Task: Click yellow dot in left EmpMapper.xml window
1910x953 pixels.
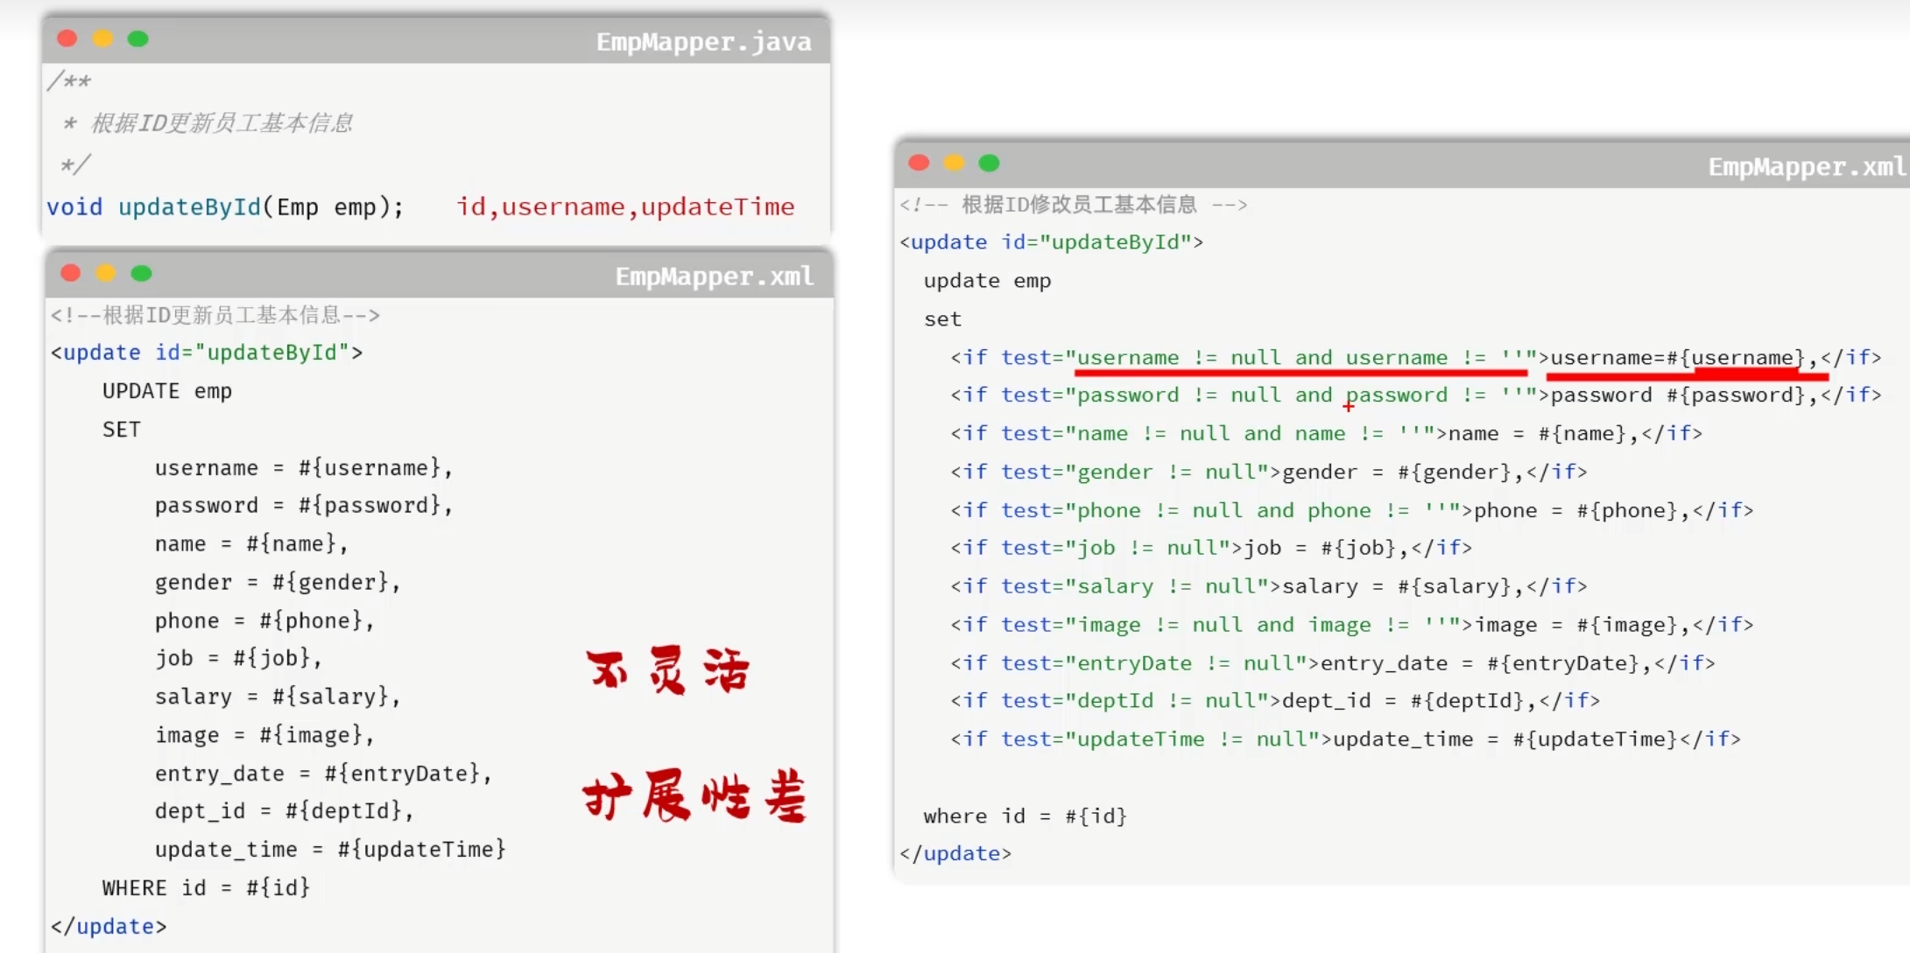Action: [x=106, y=273]
